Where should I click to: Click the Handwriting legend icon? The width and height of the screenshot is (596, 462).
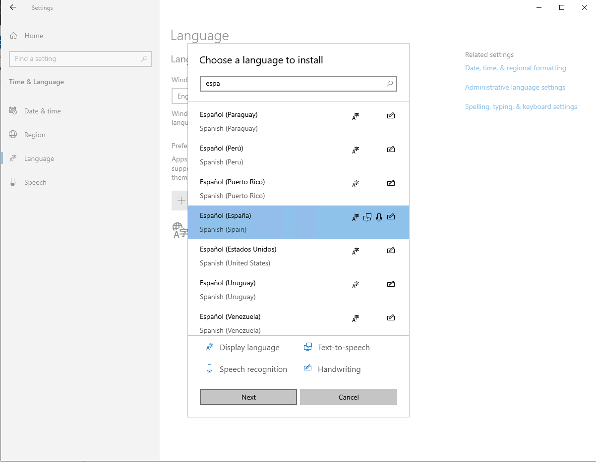pyautogui.click(x=308, y=368)
